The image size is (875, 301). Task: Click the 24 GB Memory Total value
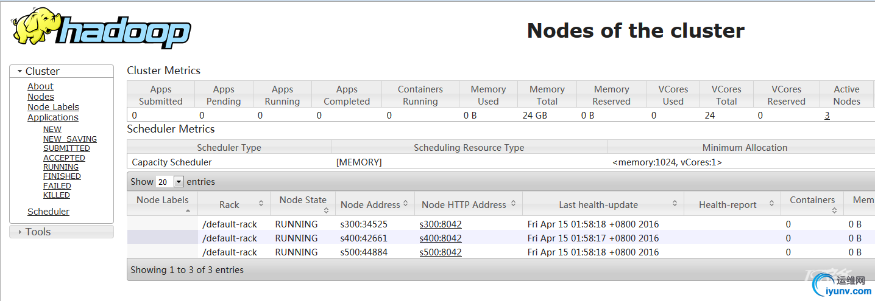tap(535, 115)
